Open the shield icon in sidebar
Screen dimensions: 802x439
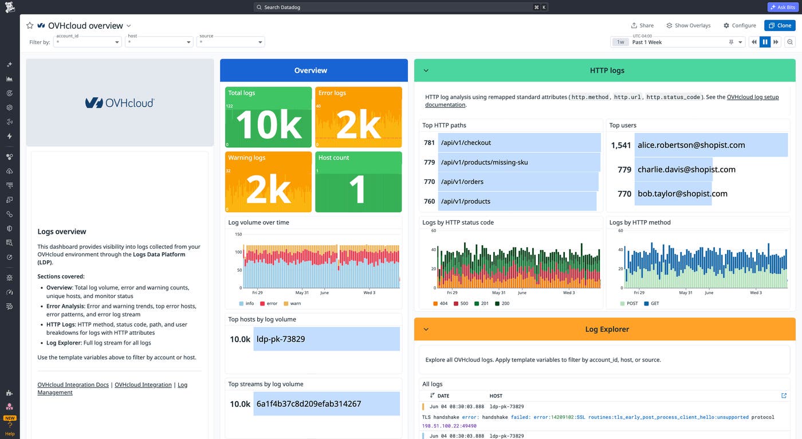9,229
